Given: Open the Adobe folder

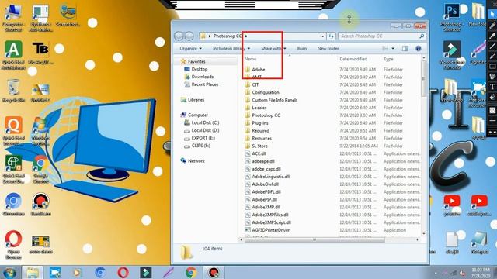Looking at the screenshot, I should click(259, 69).
